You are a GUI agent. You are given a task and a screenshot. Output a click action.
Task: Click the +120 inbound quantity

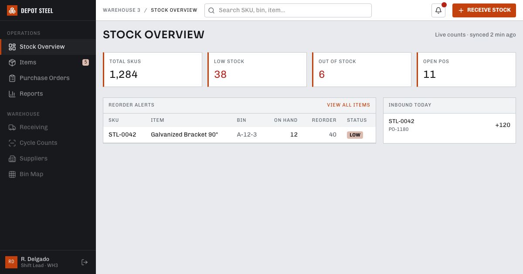coord(503,125)
